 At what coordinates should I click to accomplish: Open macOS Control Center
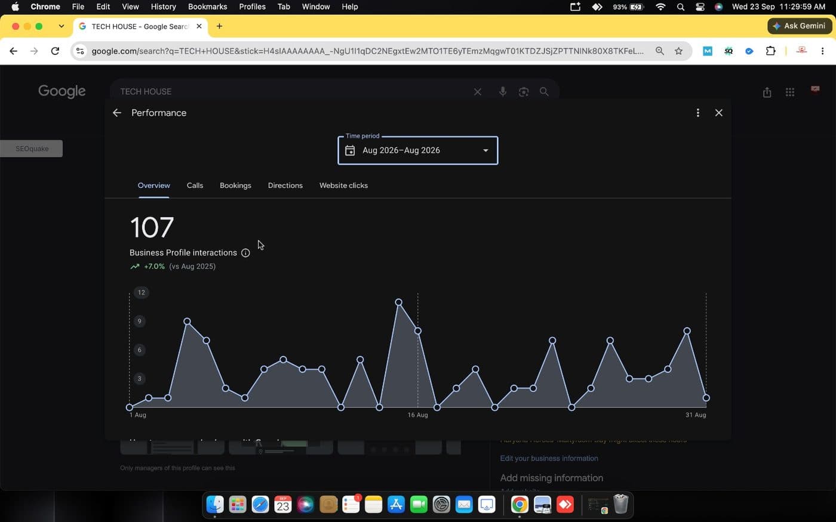[700, 7]
